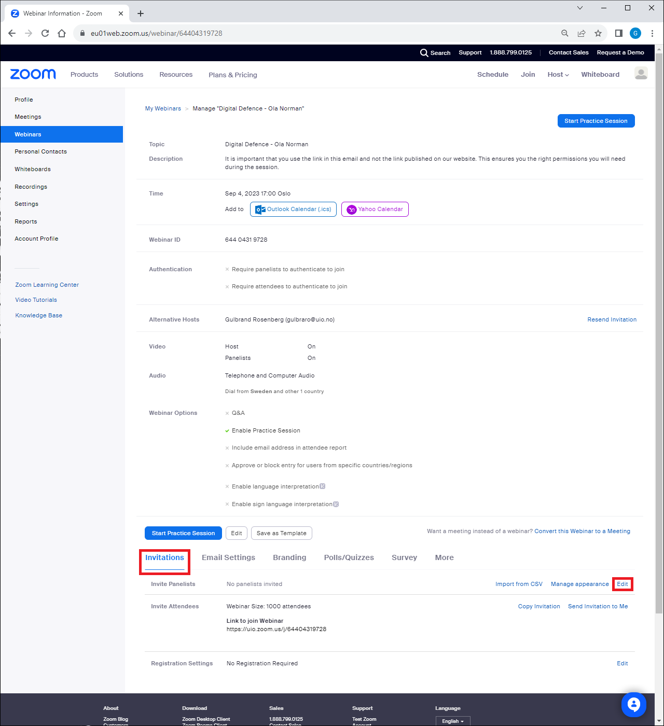Open the English language dropdown
The width and height of the screenshot is (664, 726).
453,721
